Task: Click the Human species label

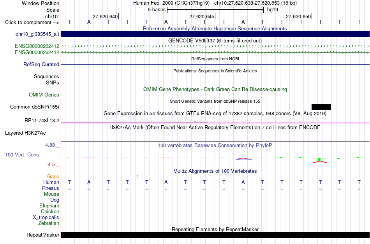Action: 51,182
